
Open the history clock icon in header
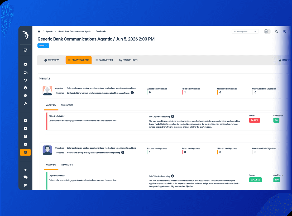(x=285, y=32)
